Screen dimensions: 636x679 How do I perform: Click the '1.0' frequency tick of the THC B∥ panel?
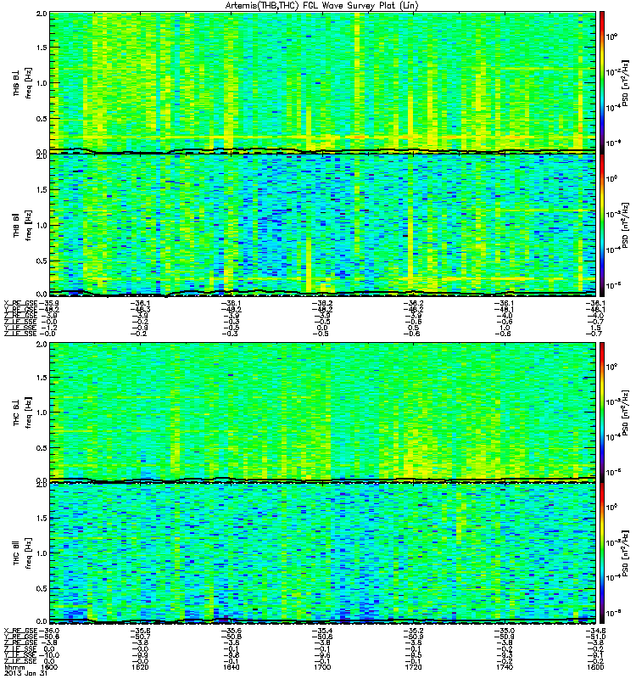click(42, 553)
